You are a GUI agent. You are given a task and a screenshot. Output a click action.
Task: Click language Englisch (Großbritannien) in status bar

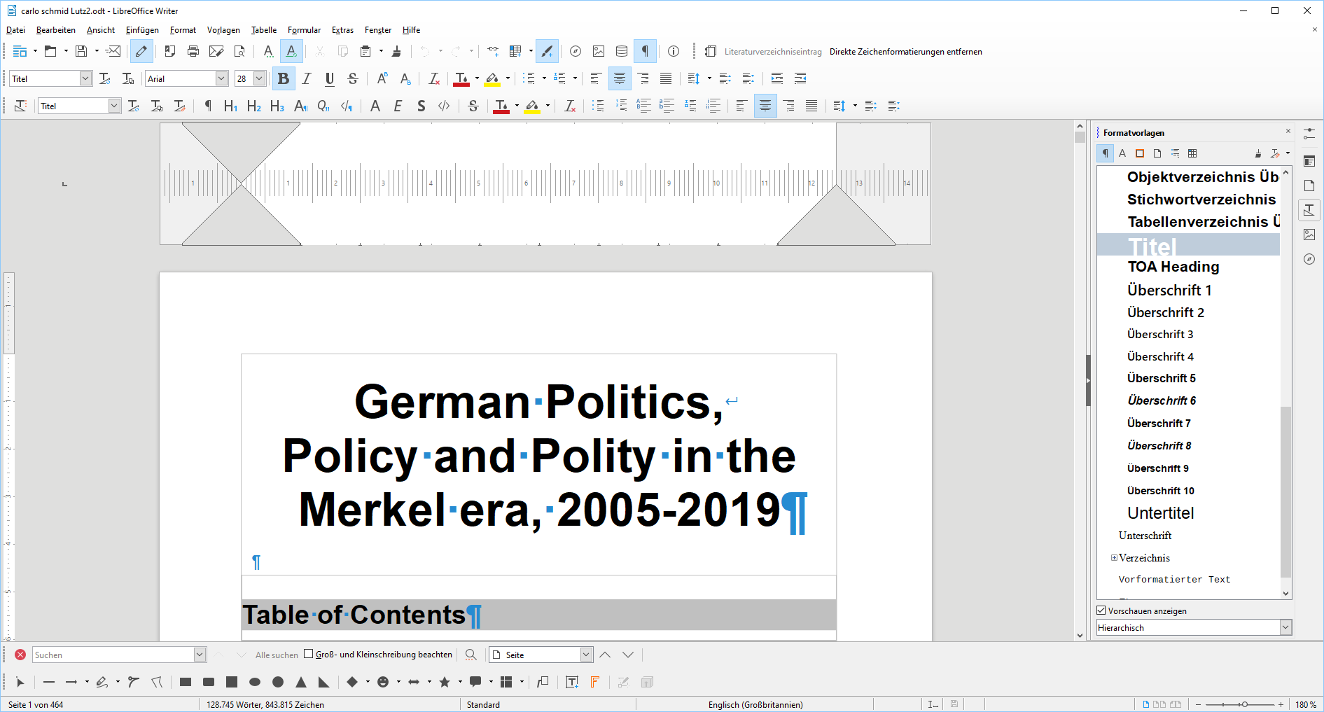click(755, 705)
